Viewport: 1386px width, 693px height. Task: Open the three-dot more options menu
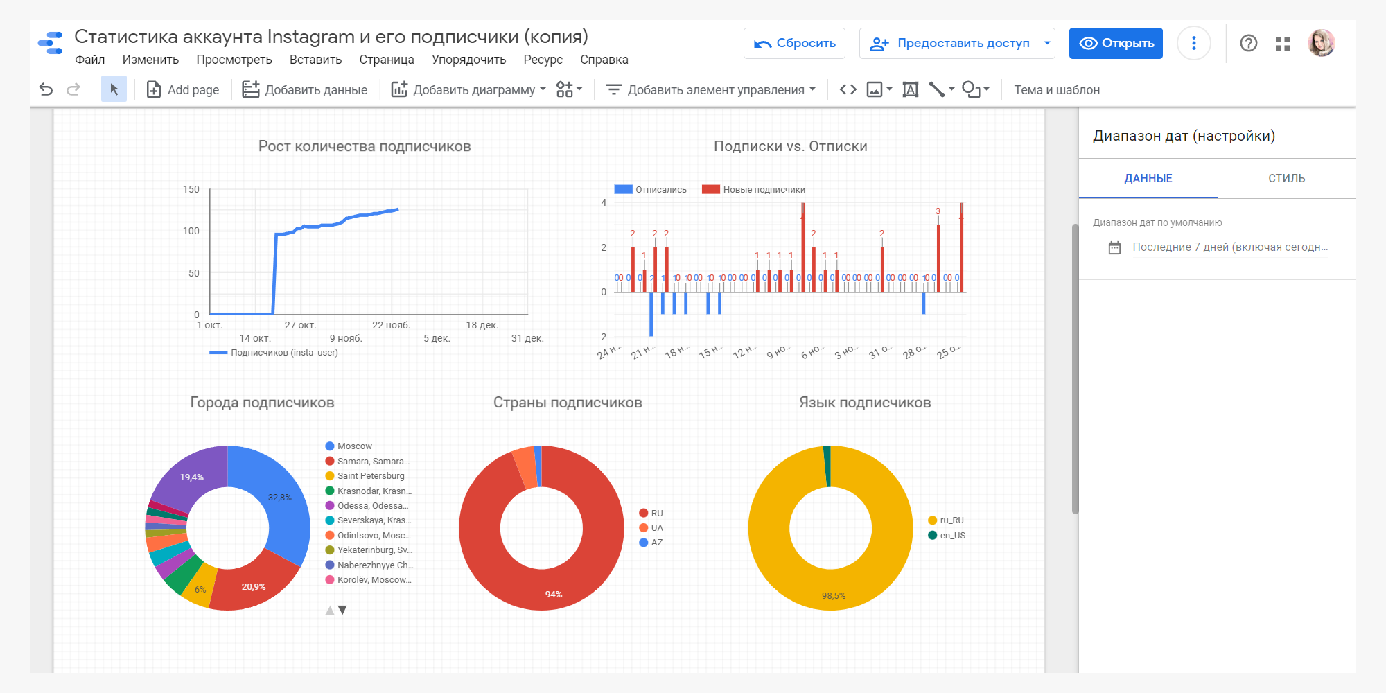coord(1193,44)
